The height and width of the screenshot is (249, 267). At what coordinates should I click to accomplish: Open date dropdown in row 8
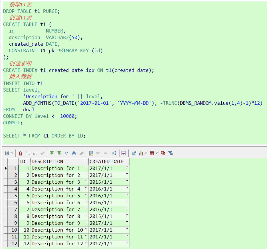point(127,215)
